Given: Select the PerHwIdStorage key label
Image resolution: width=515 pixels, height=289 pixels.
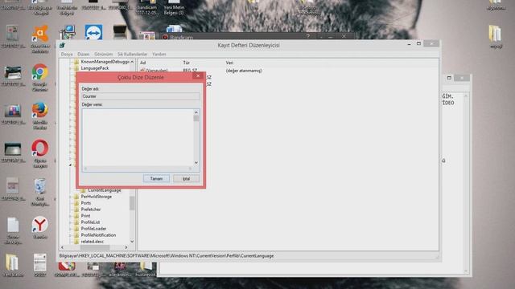Looking at the screenshot, I should pos(97,197).
